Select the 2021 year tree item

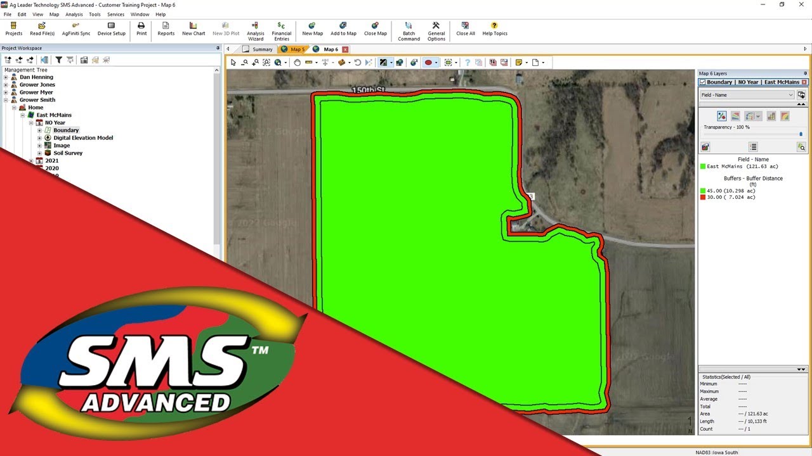(51, 161)
